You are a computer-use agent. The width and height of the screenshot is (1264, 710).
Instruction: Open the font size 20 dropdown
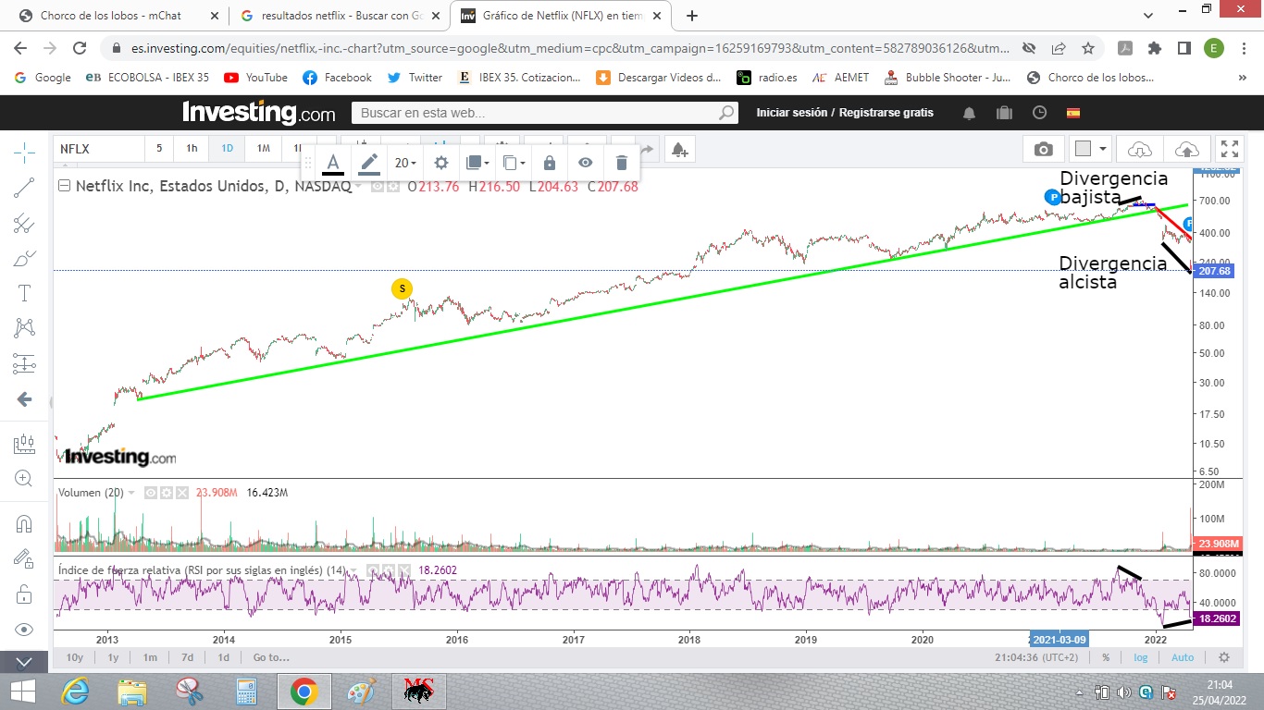405,163
